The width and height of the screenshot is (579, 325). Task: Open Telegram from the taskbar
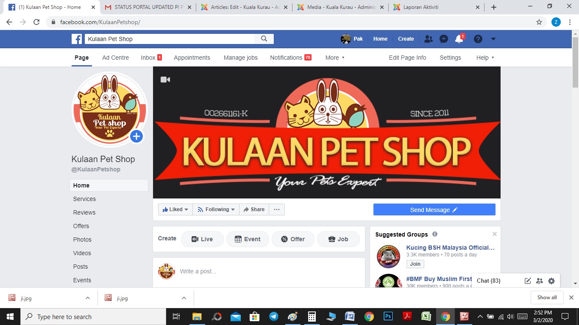274,317
